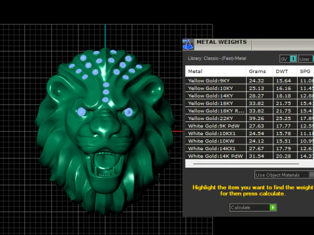Select the White Gold:10KW row
Image resolution: width=314 pixels, height=235 pixels.
(x=249, y=141)
